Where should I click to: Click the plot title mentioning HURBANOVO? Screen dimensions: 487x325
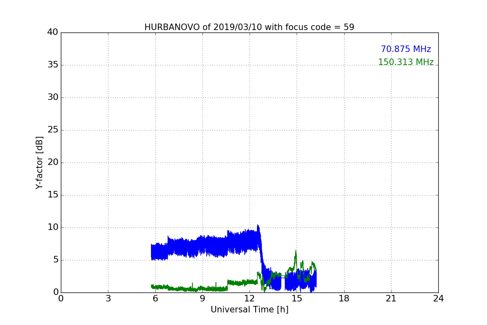point(249,27)
